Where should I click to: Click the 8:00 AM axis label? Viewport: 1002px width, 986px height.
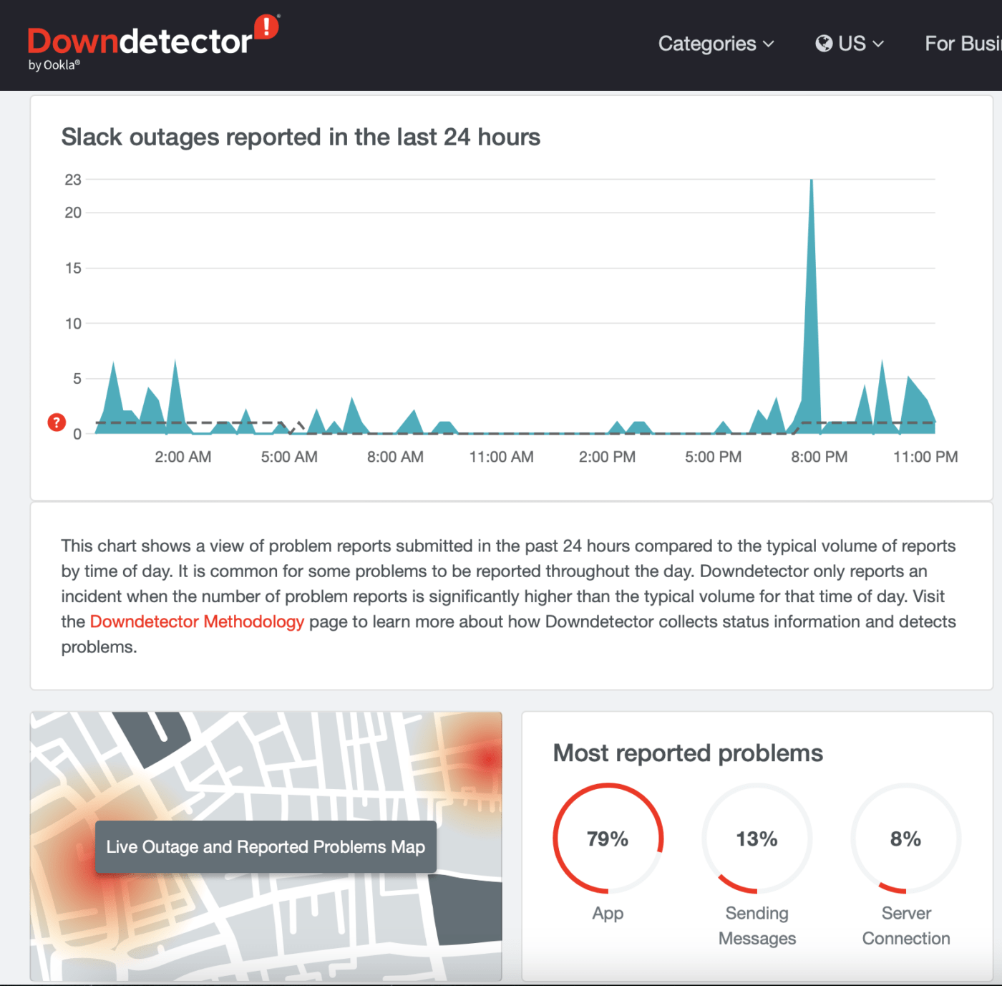395,457
